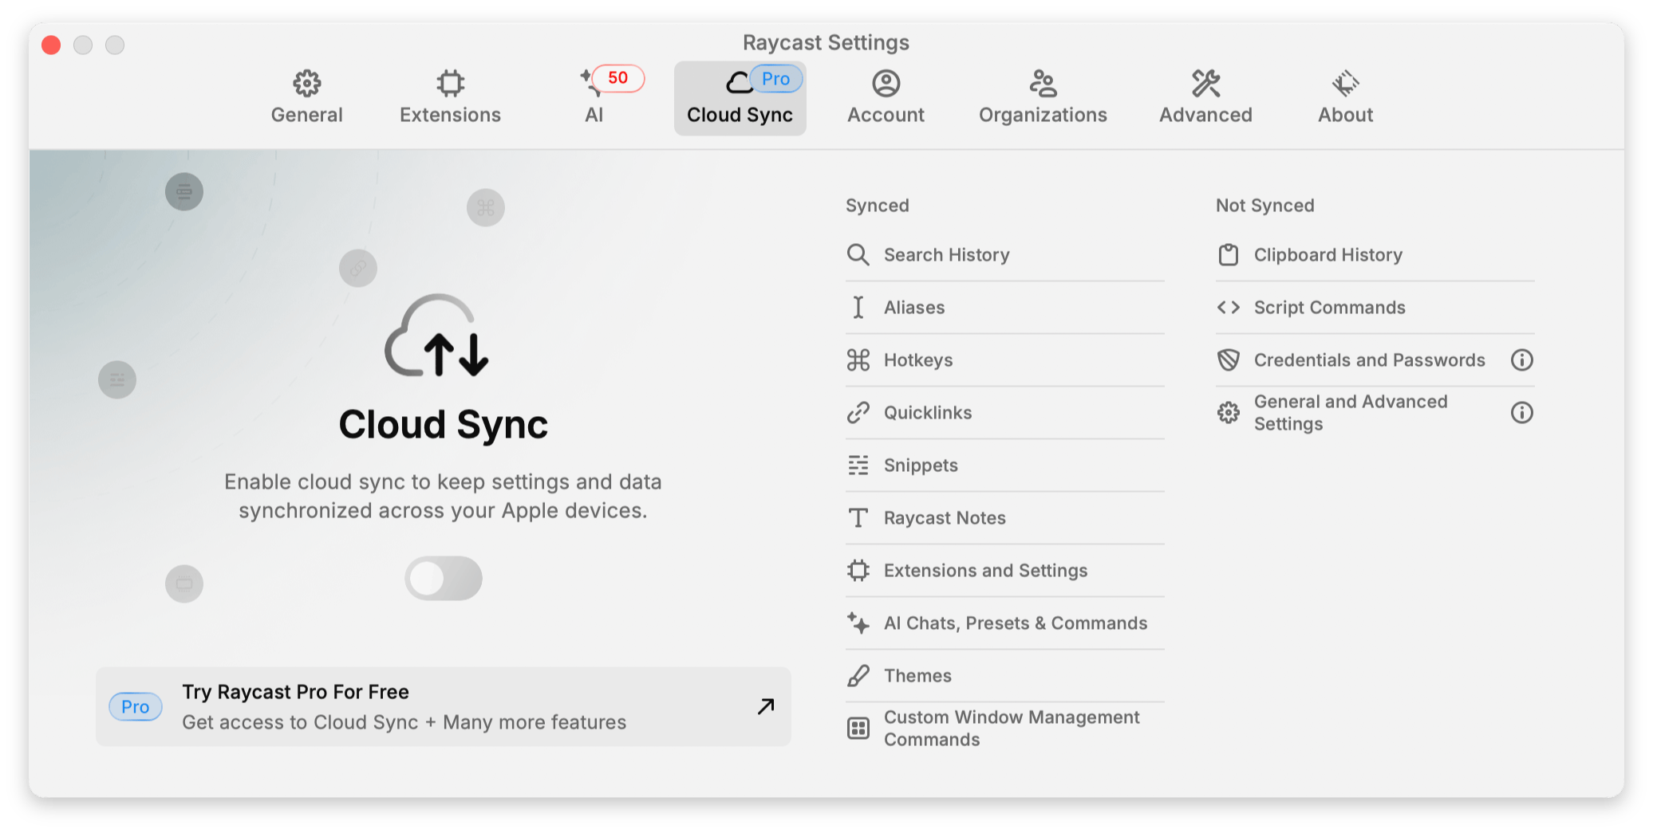The width and height of the screenshot is (1653, 833).
Task: Open the AI settings tab
Action: pyautogui.click(x=594, y=97)
